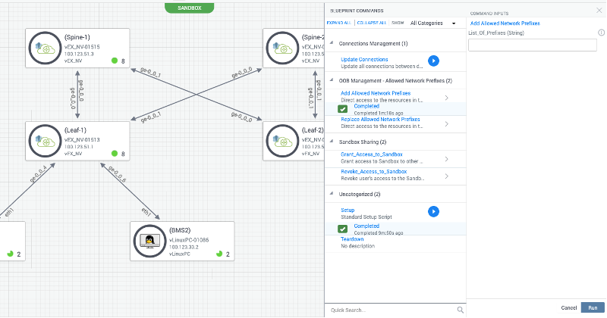Image resolution: width=607 pixels, height=318 pixels.
Task: Collapse the Uncategorized section
Action: (x=331, y=194)
